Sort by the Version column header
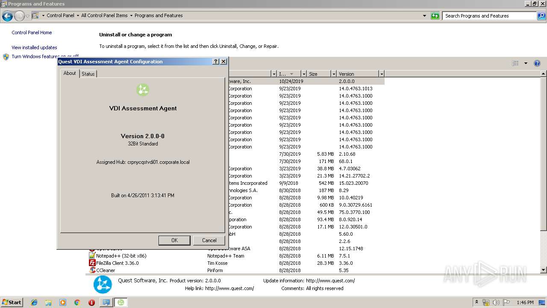This screenshot has height=308, width=547. [x=358, y=74]
